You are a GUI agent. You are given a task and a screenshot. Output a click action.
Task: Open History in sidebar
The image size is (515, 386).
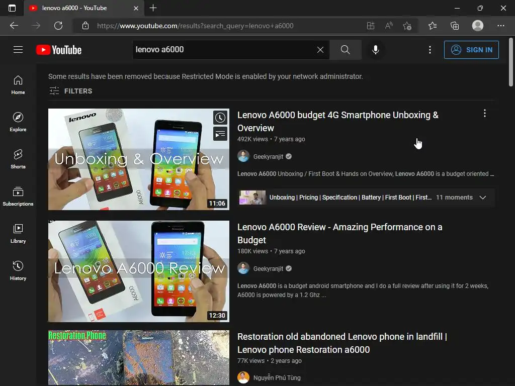click(x=18, y=271)
